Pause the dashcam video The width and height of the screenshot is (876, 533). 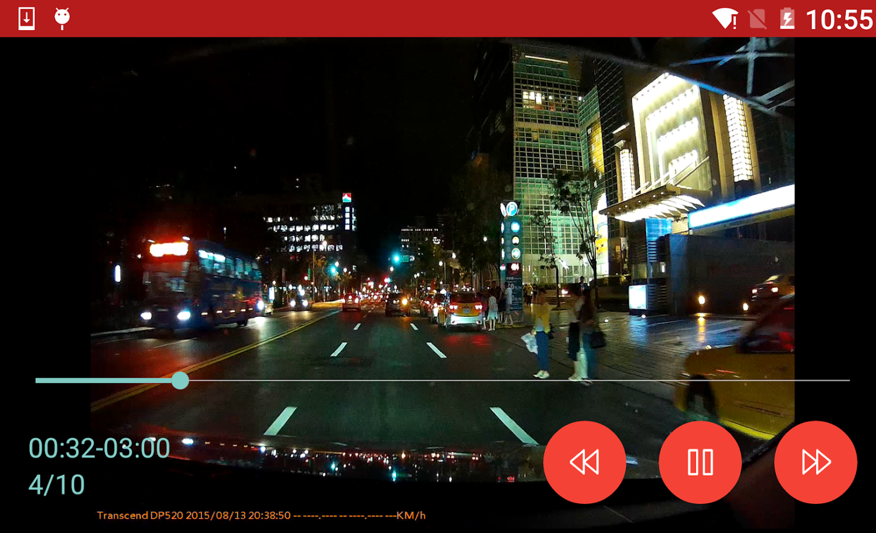coord(700,462)
